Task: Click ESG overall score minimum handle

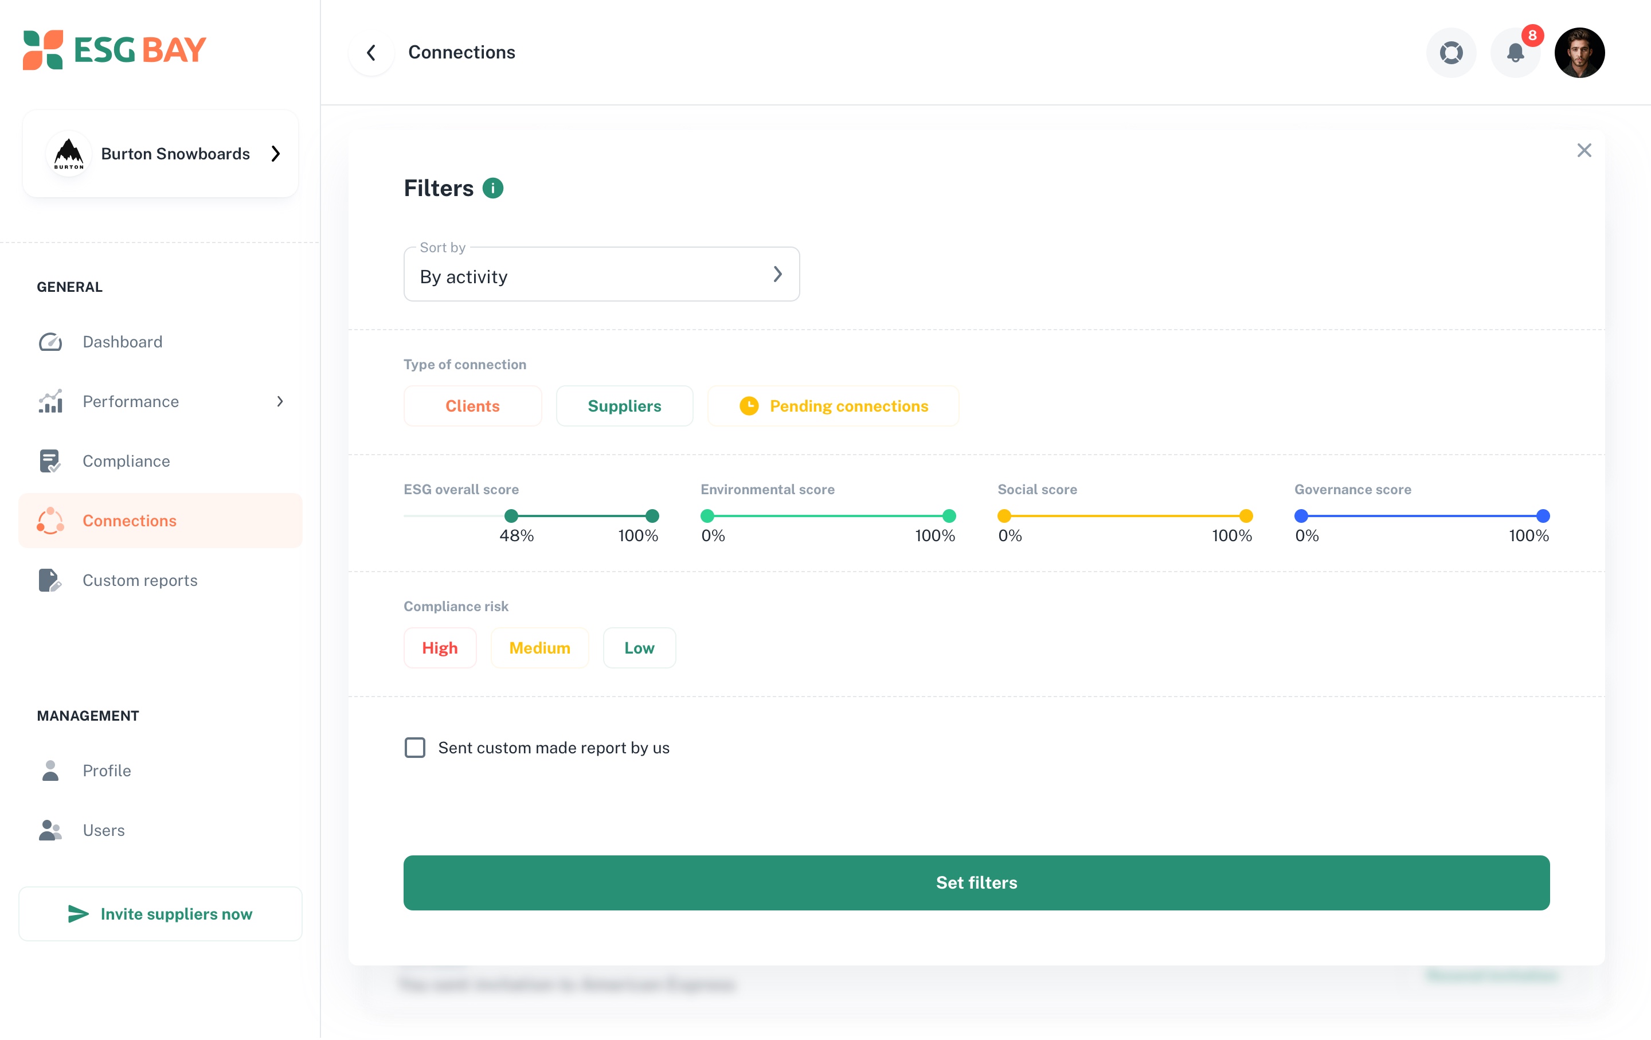Action: point(511,516)
